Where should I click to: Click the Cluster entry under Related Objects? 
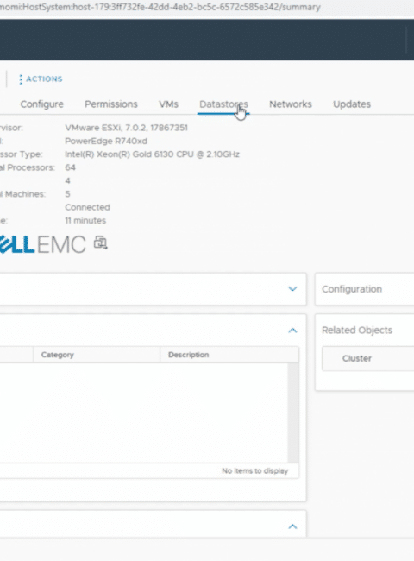367,358
